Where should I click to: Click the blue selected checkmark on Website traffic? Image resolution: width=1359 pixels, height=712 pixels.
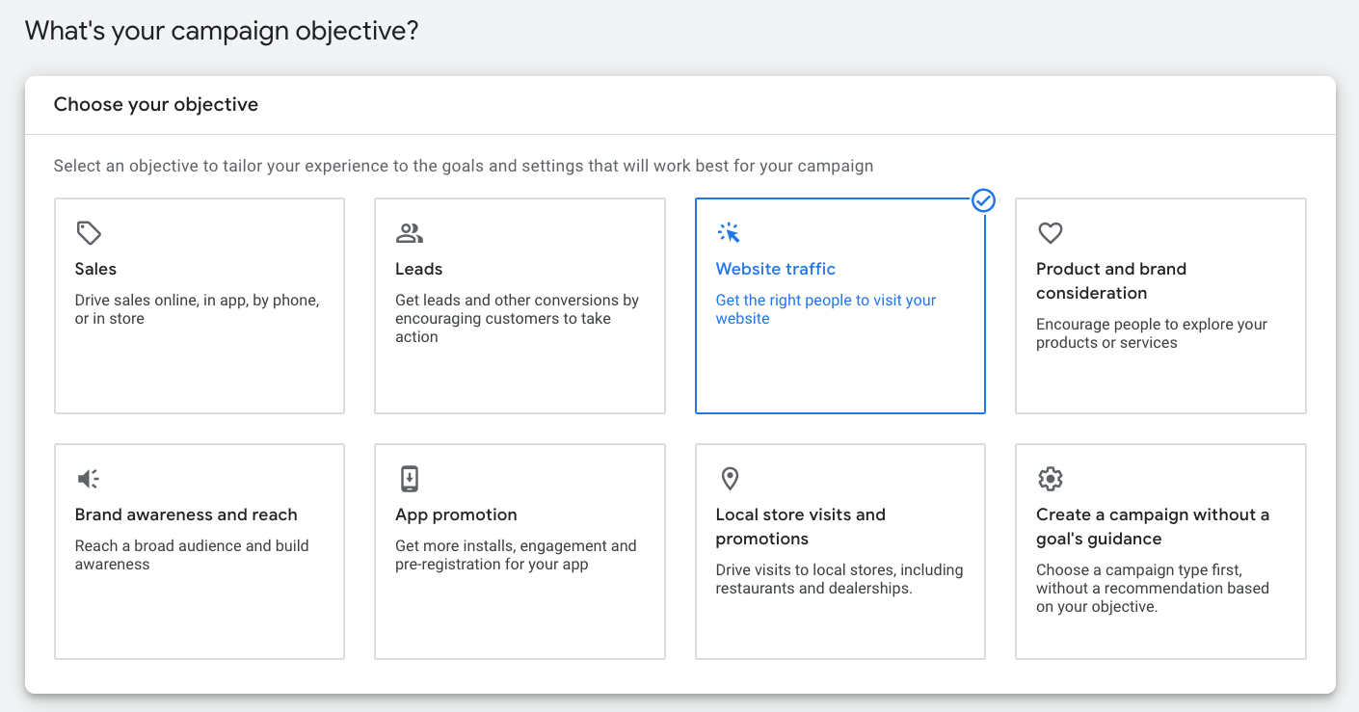coord(983,200)
